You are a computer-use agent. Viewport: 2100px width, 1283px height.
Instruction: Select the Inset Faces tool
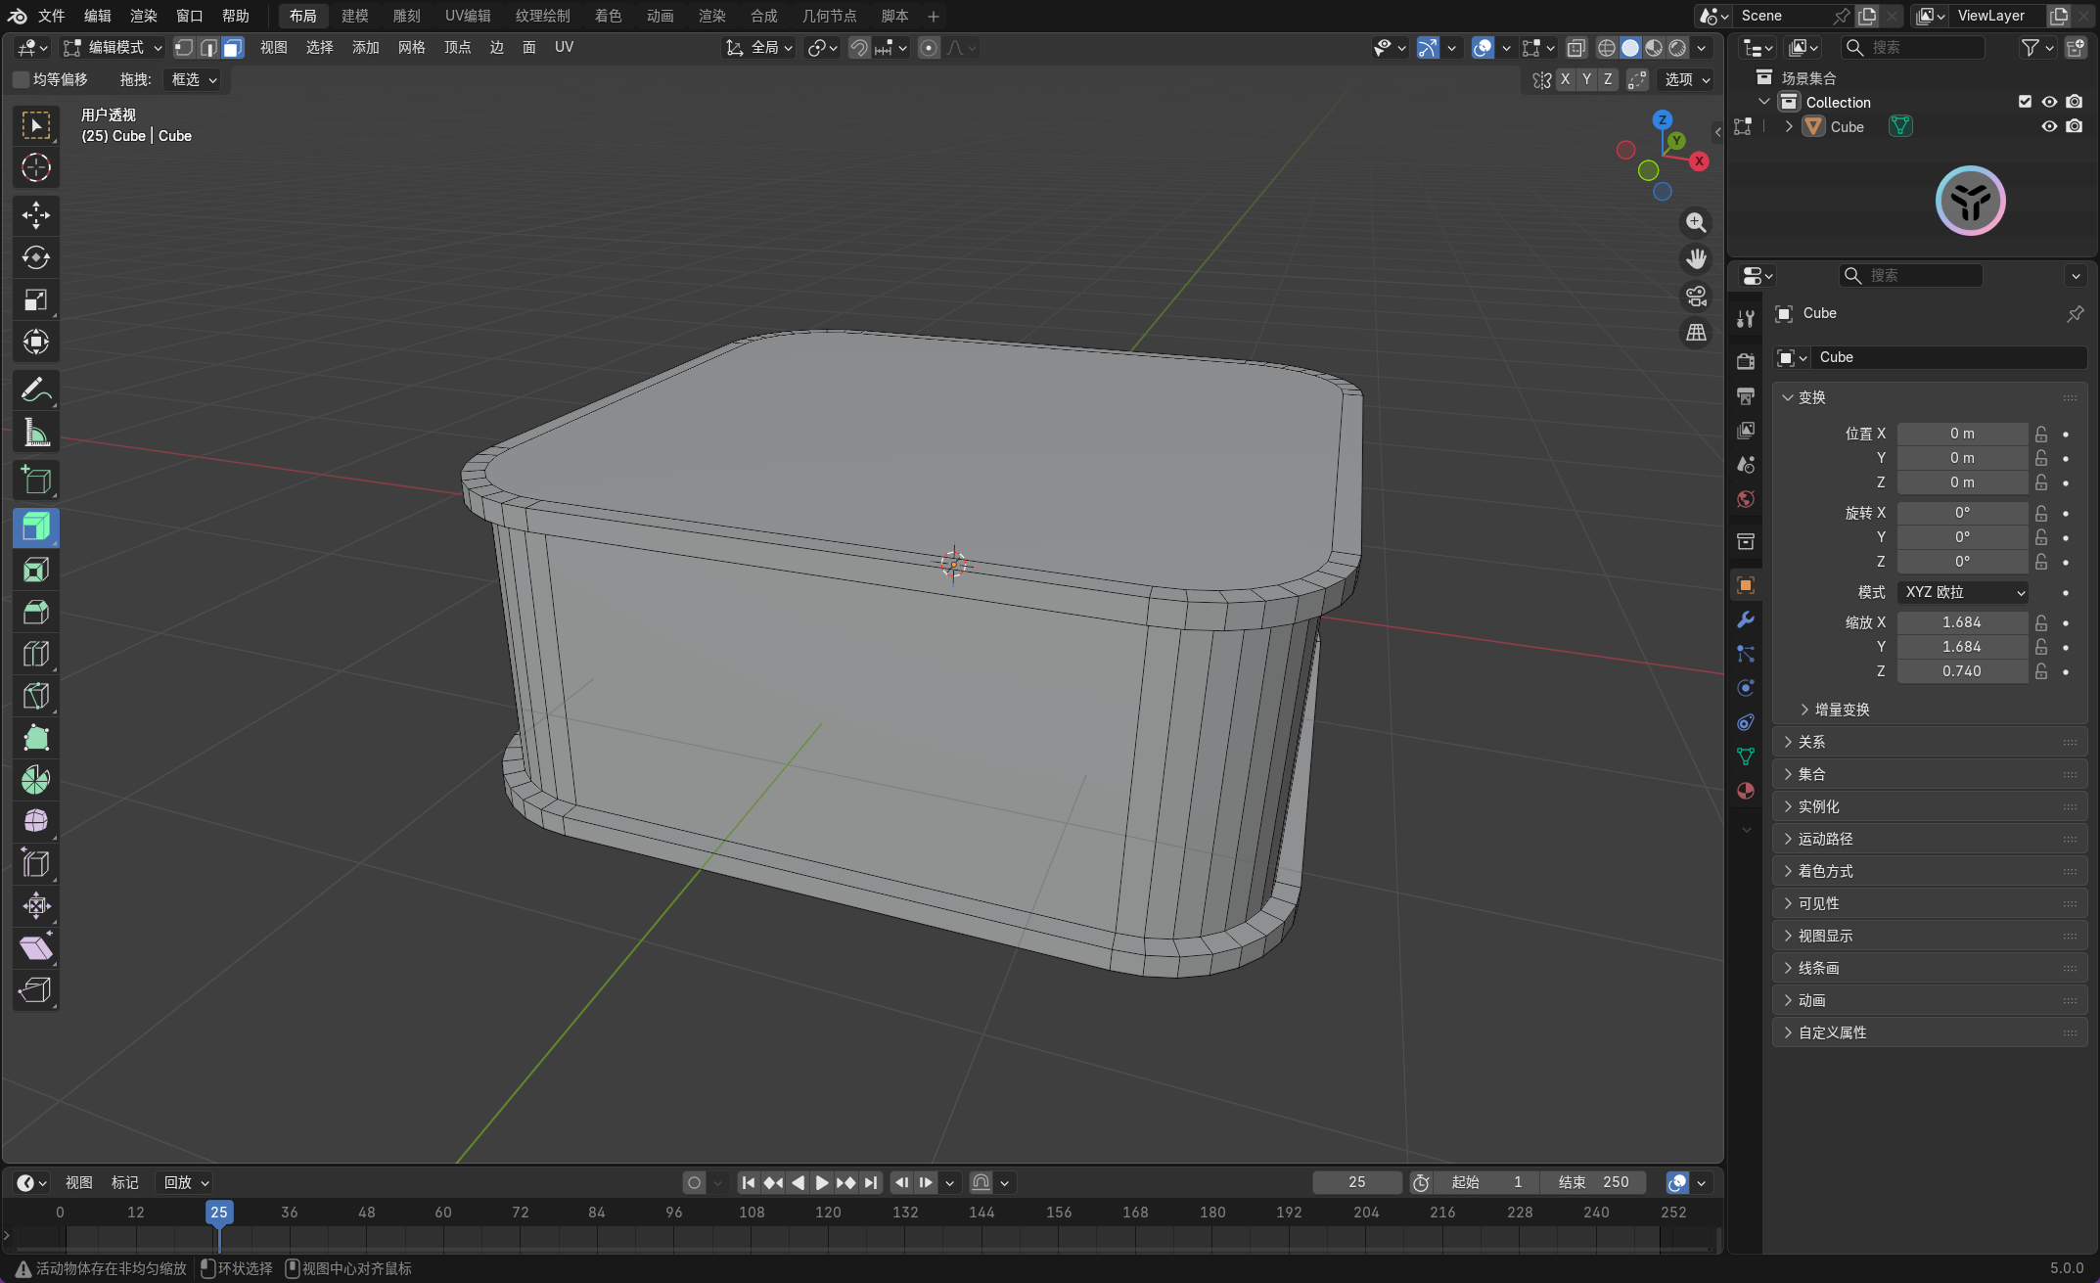point(36,570)
